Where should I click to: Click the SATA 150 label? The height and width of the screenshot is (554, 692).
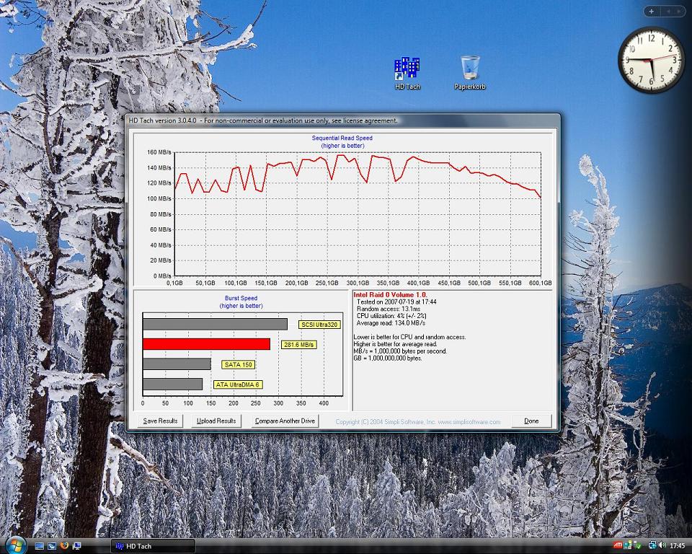239,364
